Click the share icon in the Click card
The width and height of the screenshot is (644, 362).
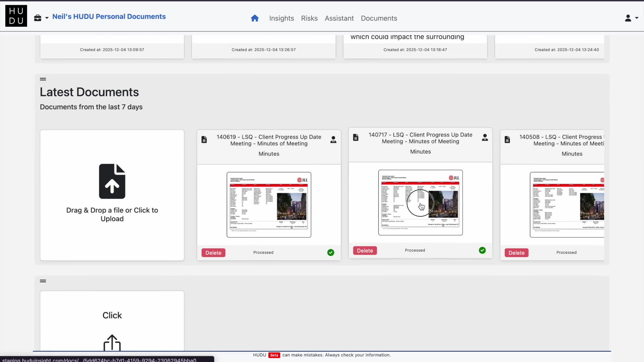click(x=112, y=343)
